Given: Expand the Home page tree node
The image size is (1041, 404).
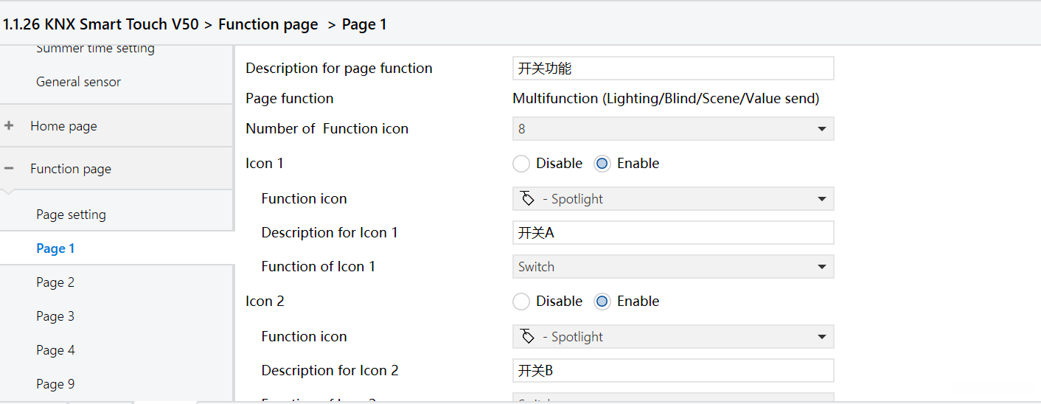Looking at the screenshot, I should [9, 126].
